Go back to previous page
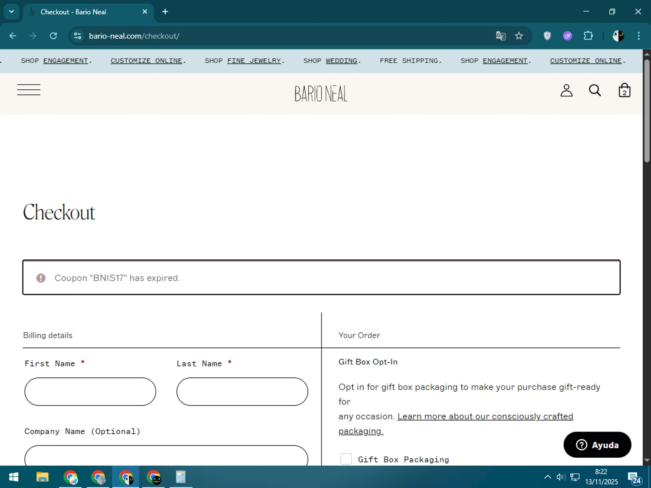 (13, 36)
